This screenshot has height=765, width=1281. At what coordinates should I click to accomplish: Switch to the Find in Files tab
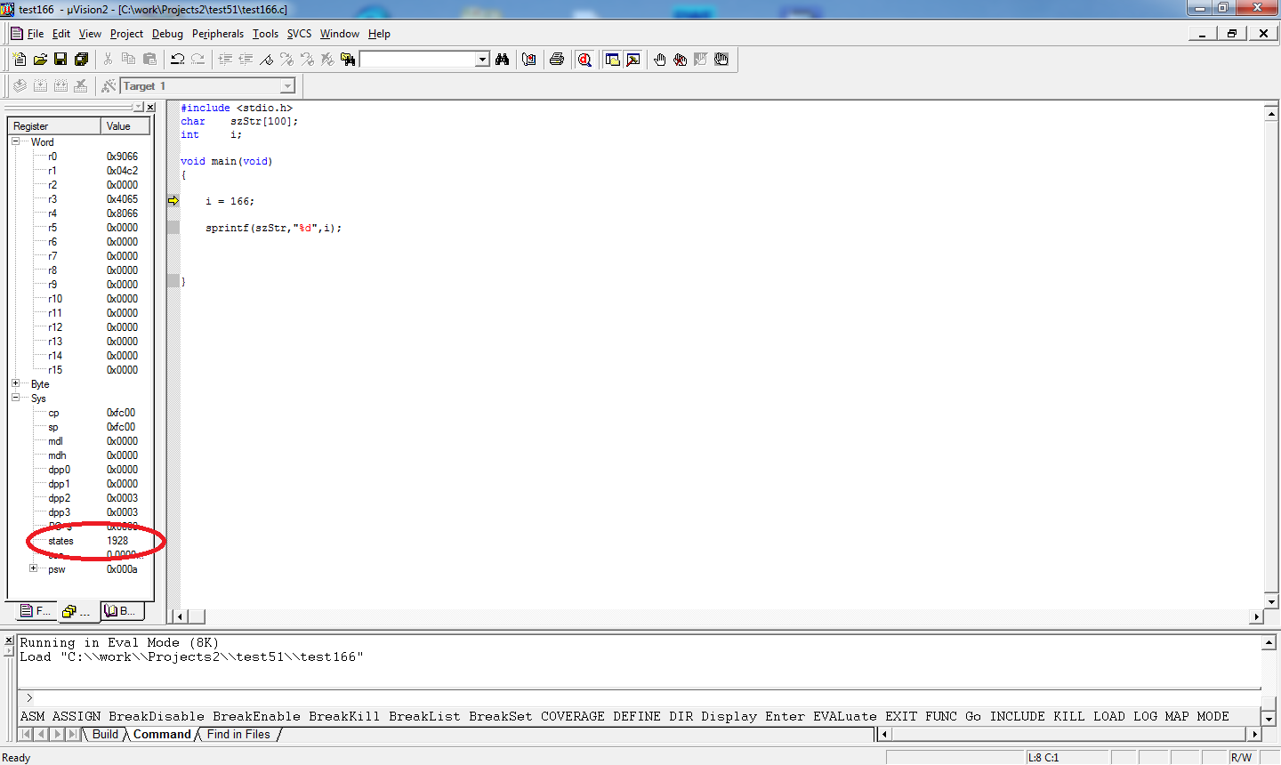click(x=238, y=734)
